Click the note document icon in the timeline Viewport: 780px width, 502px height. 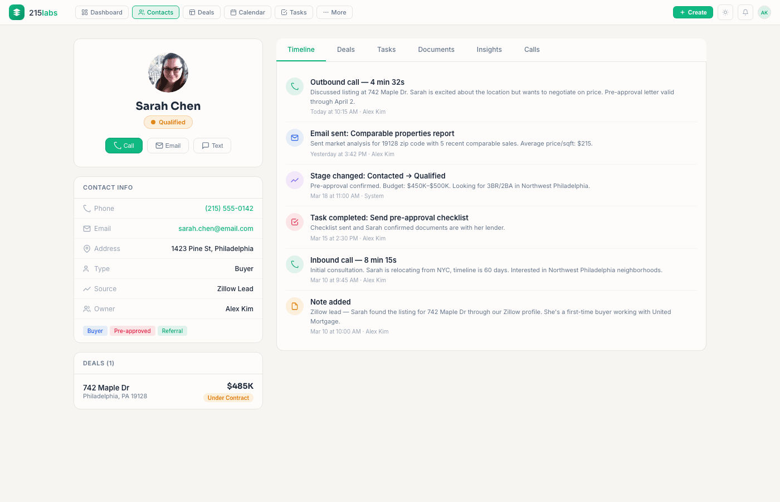(294, 306)
